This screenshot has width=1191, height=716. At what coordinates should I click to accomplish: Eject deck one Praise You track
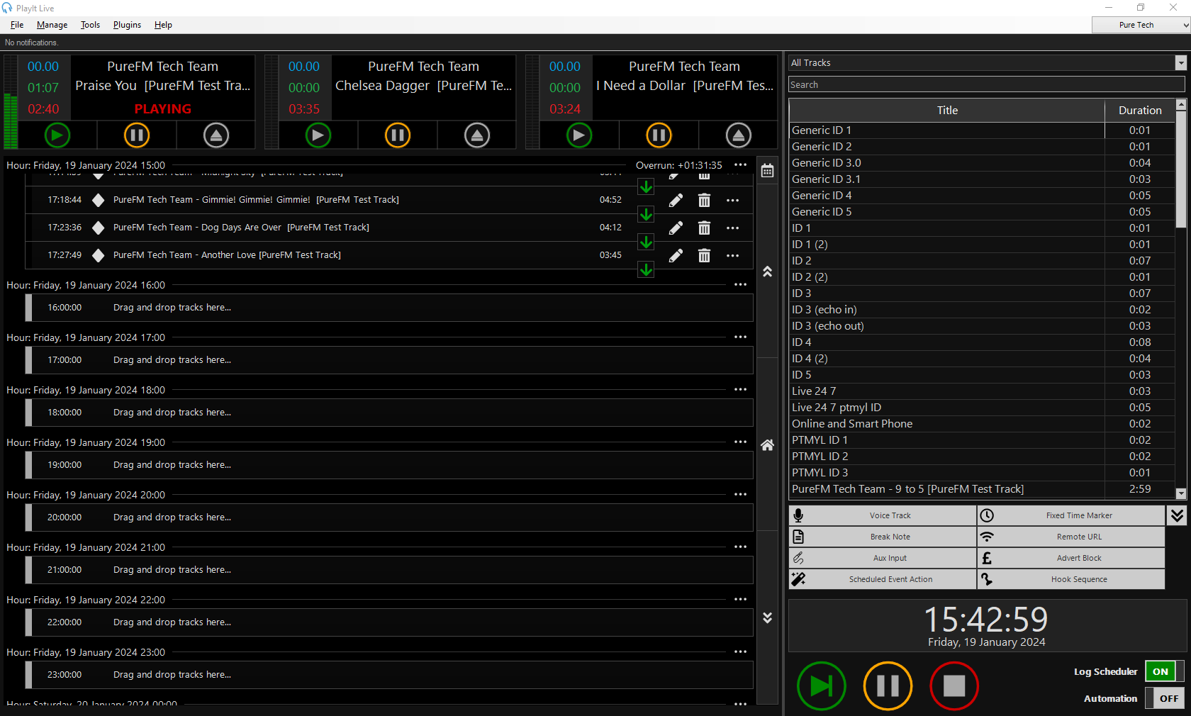216,135
